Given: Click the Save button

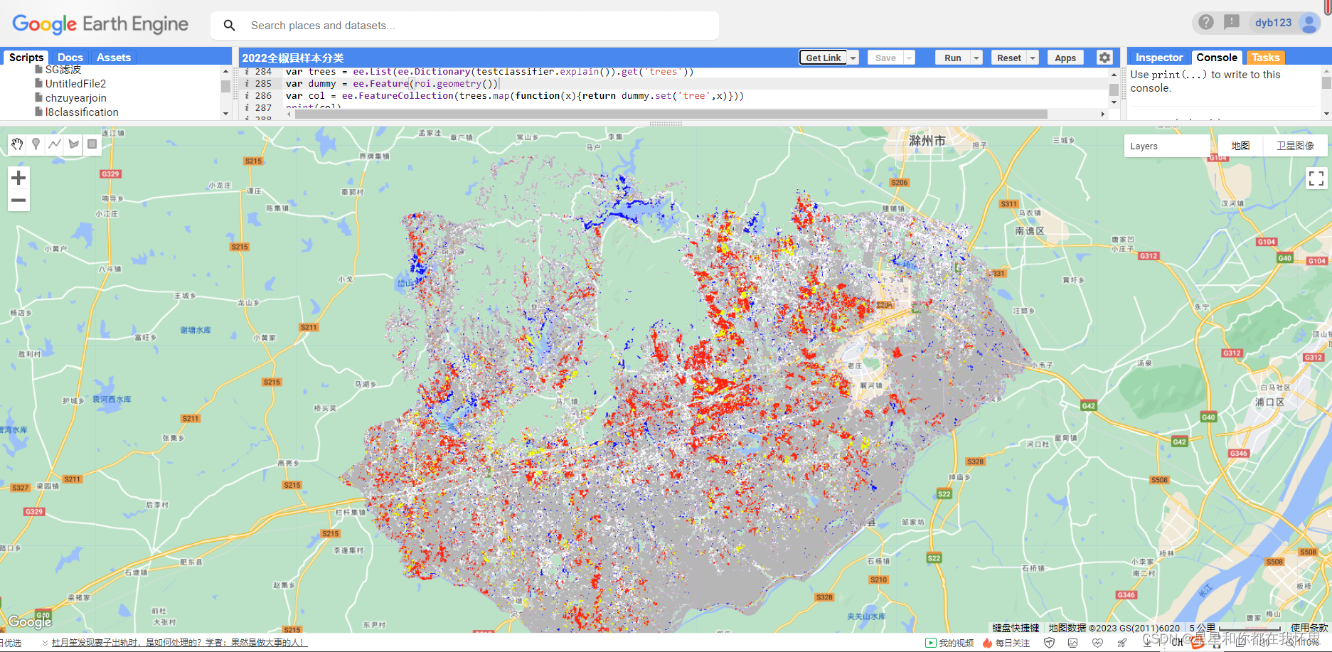Looking at the screenshot, I should [885, 58].
